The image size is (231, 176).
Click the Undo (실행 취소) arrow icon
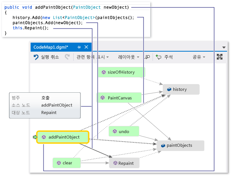pos(36,57)
